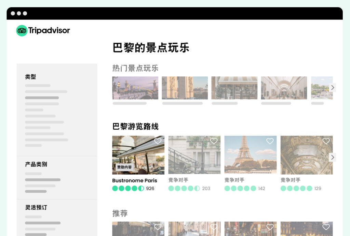Open the bridge attraction thumbnail

135,88
